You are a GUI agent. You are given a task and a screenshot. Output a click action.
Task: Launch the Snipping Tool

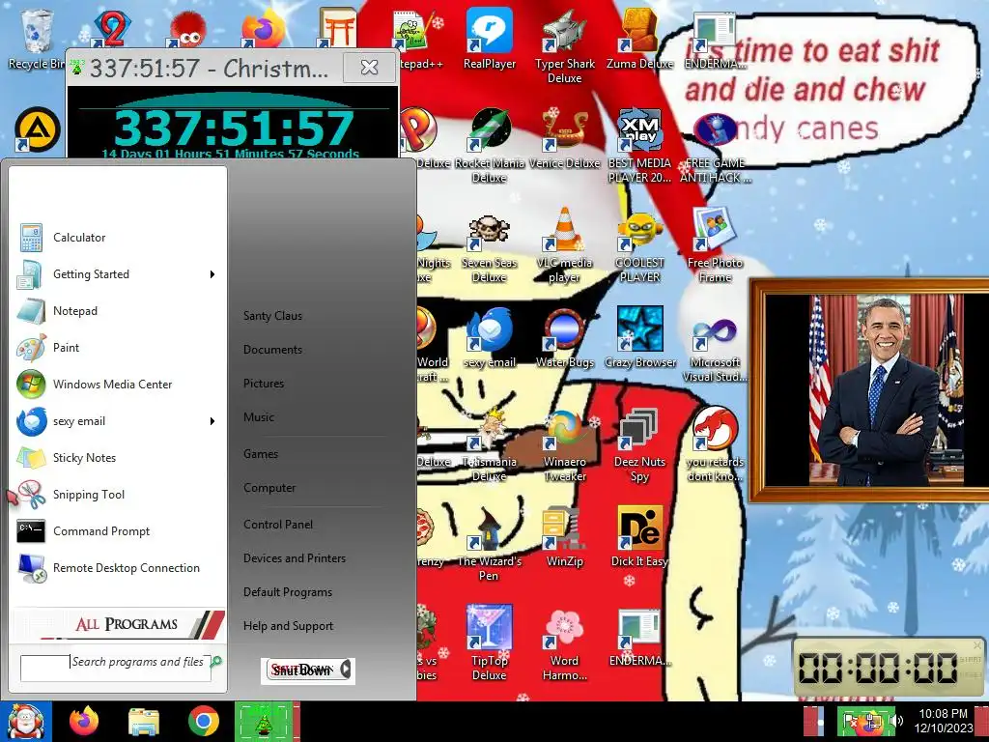117,495
